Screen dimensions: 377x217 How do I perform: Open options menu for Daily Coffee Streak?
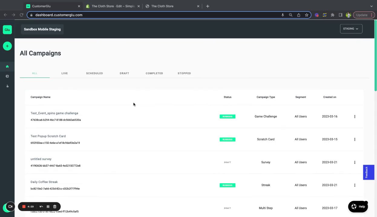[355, 185]
